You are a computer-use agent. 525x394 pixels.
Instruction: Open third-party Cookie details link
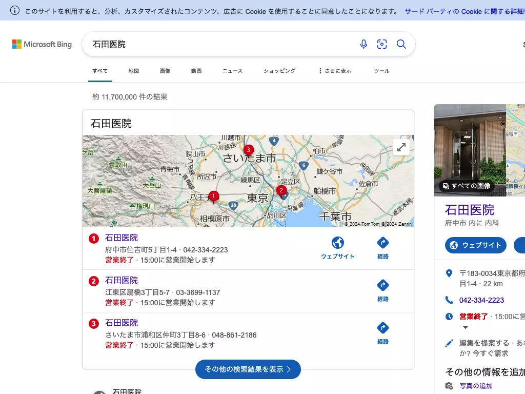pyautogui.click(x=465, y=11)
